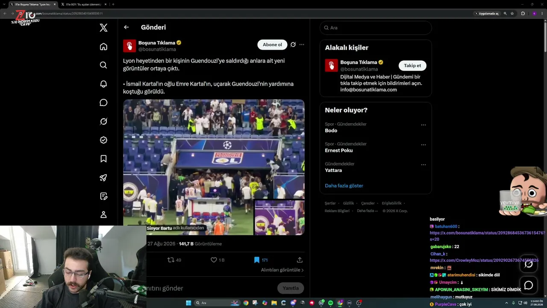Show hidden system tray icons
This screenshot has height=308, width=547.
coord(507,303)
